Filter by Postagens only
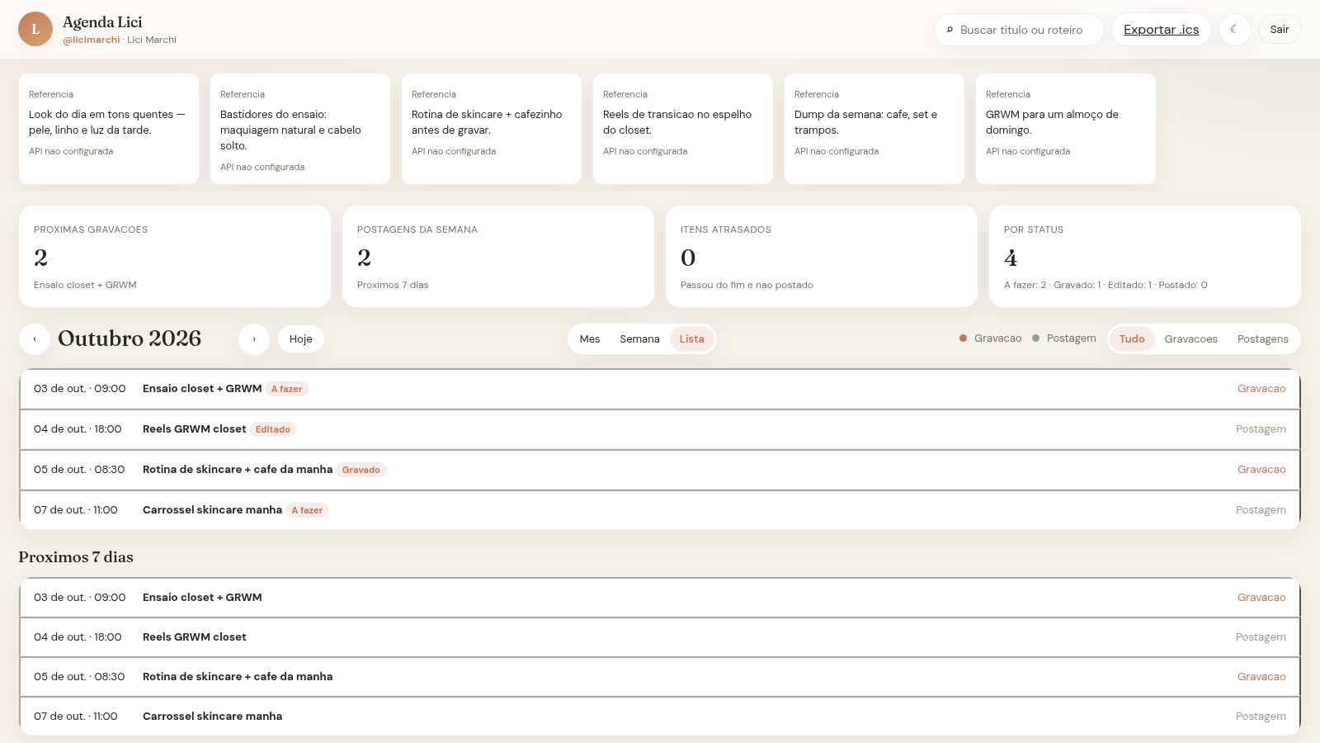 coord(1263,339)
